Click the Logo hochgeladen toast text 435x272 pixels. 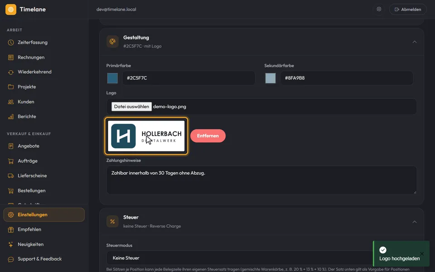pyautogui.click(x=400, y=259)
